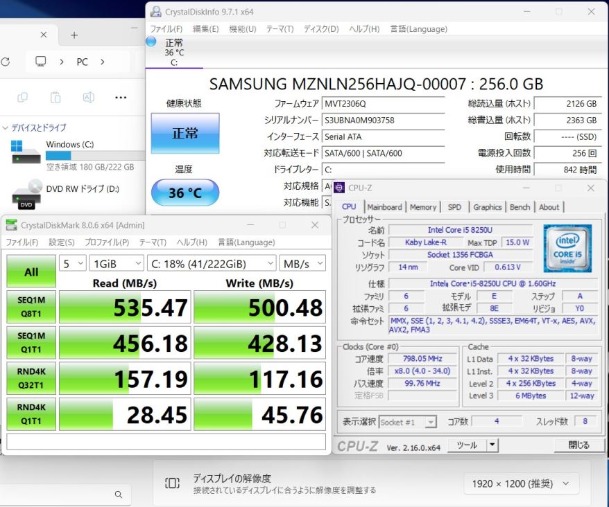Click the PC monitor icon in address bar
609x507 pixels.
point(40,61)
